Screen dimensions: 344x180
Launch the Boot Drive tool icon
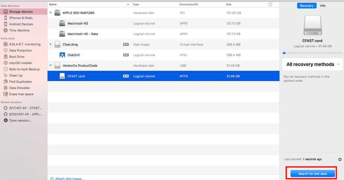(x=5, y=57)
